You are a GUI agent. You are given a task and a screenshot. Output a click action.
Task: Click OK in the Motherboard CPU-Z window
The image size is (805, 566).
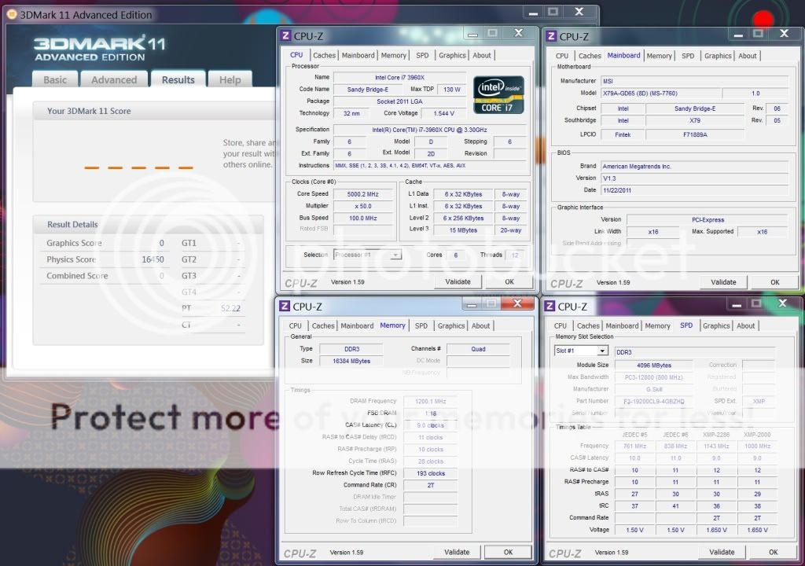[x=774, y=282]
